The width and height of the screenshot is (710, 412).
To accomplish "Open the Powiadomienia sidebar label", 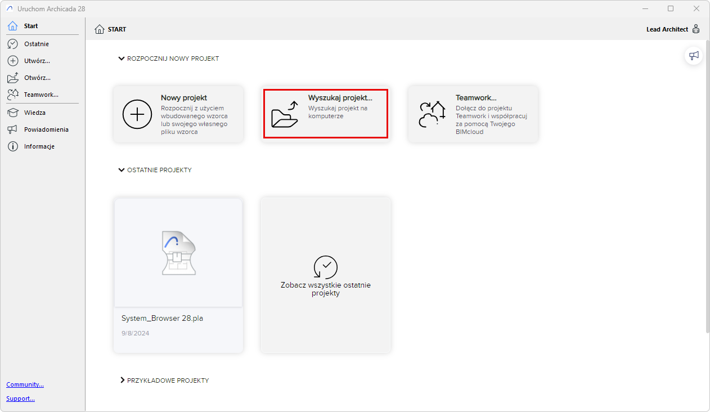I will click(x=46, y=129).
